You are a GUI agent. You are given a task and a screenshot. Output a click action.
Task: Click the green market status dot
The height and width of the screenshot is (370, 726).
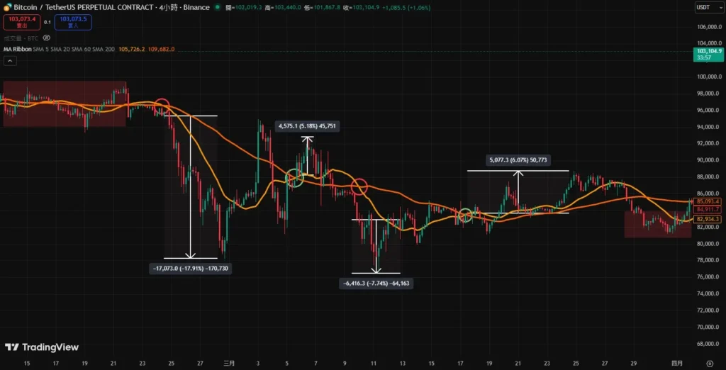(x=216, y=7)
